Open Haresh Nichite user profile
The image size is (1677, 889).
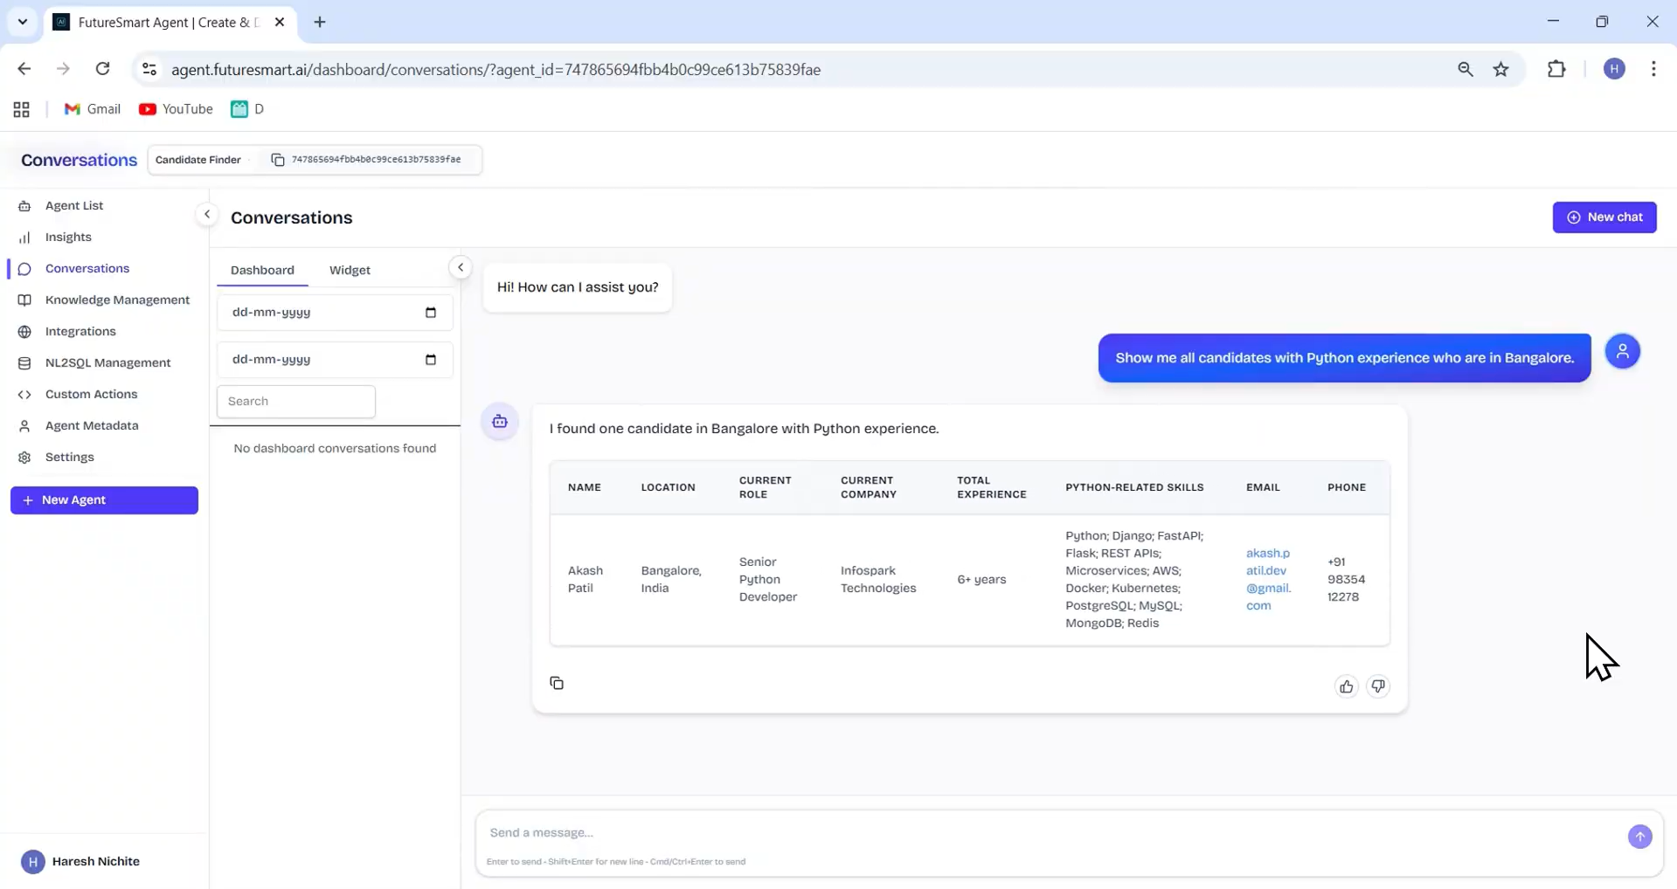tap(80, 862)
